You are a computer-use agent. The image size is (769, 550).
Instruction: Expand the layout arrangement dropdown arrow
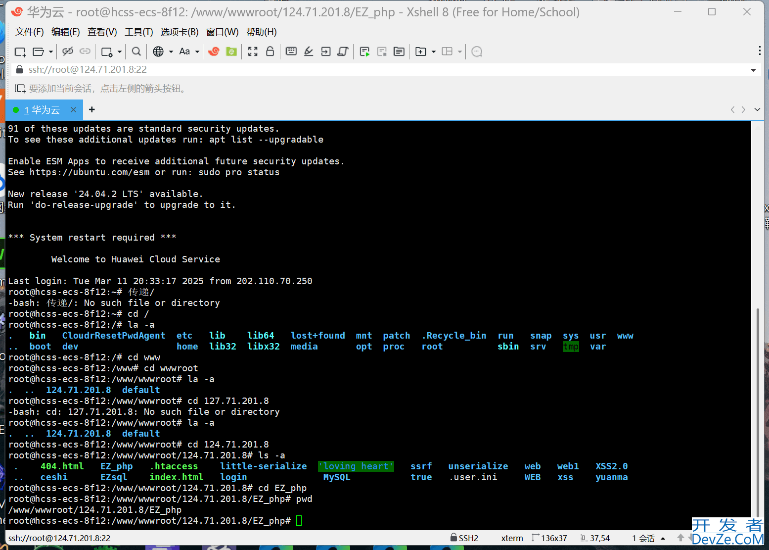coord(460,51)
